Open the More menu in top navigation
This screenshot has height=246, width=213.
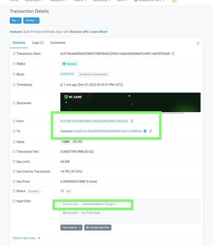(122, 1)
